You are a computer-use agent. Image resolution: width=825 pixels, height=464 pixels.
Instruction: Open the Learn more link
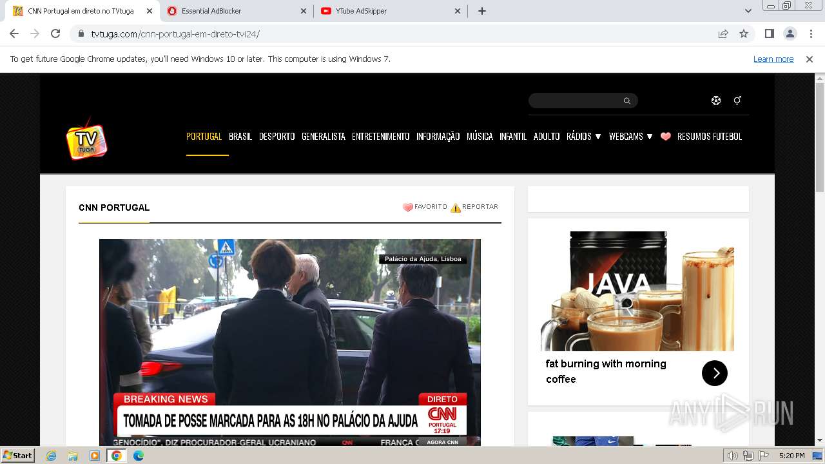point(773,59)
